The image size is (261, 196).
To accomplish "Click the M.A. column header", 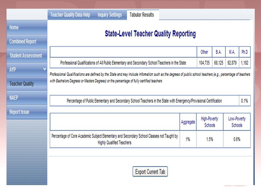I will [232, 52].
